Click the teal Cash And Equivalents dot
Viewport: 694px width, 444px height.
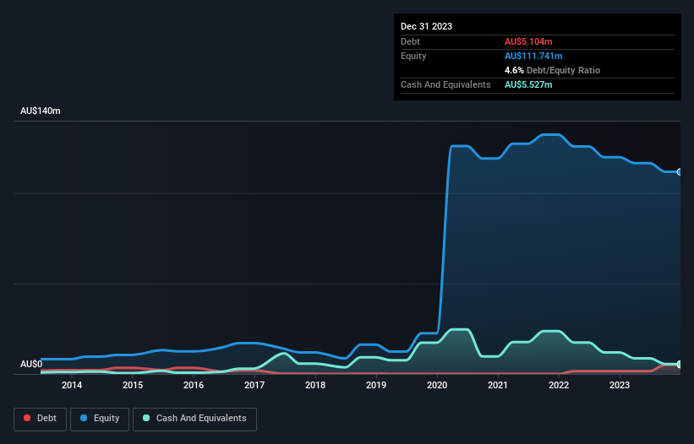(x=146, y=418)
